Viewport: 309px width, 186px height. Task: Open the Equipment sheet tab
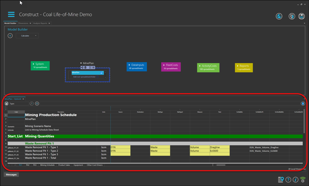click(78, 165)
